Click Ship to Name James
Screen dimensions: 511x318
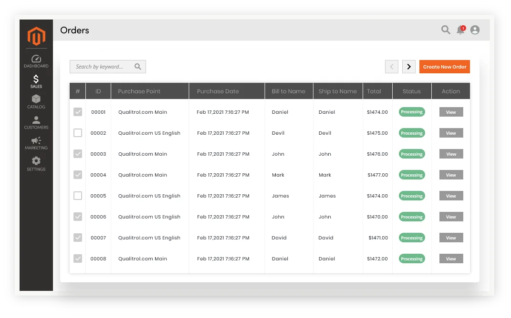[327, 196]
